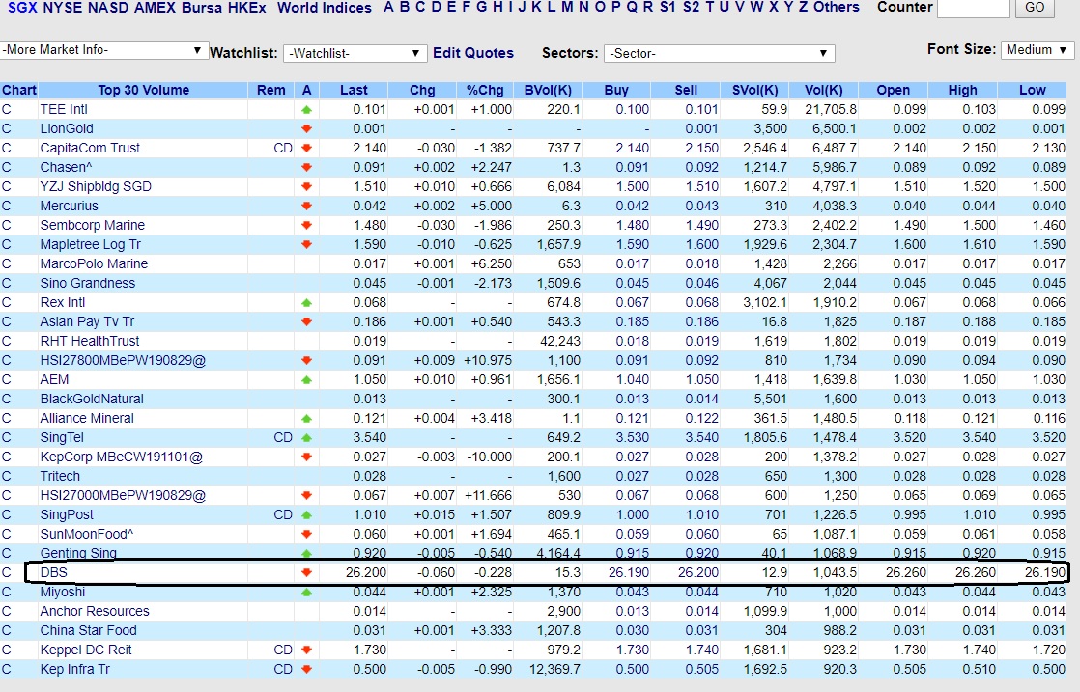The height and width of the screenshot is (692, 1080).
Task: Filter counters by letter Z
Action: pos(803,7)
